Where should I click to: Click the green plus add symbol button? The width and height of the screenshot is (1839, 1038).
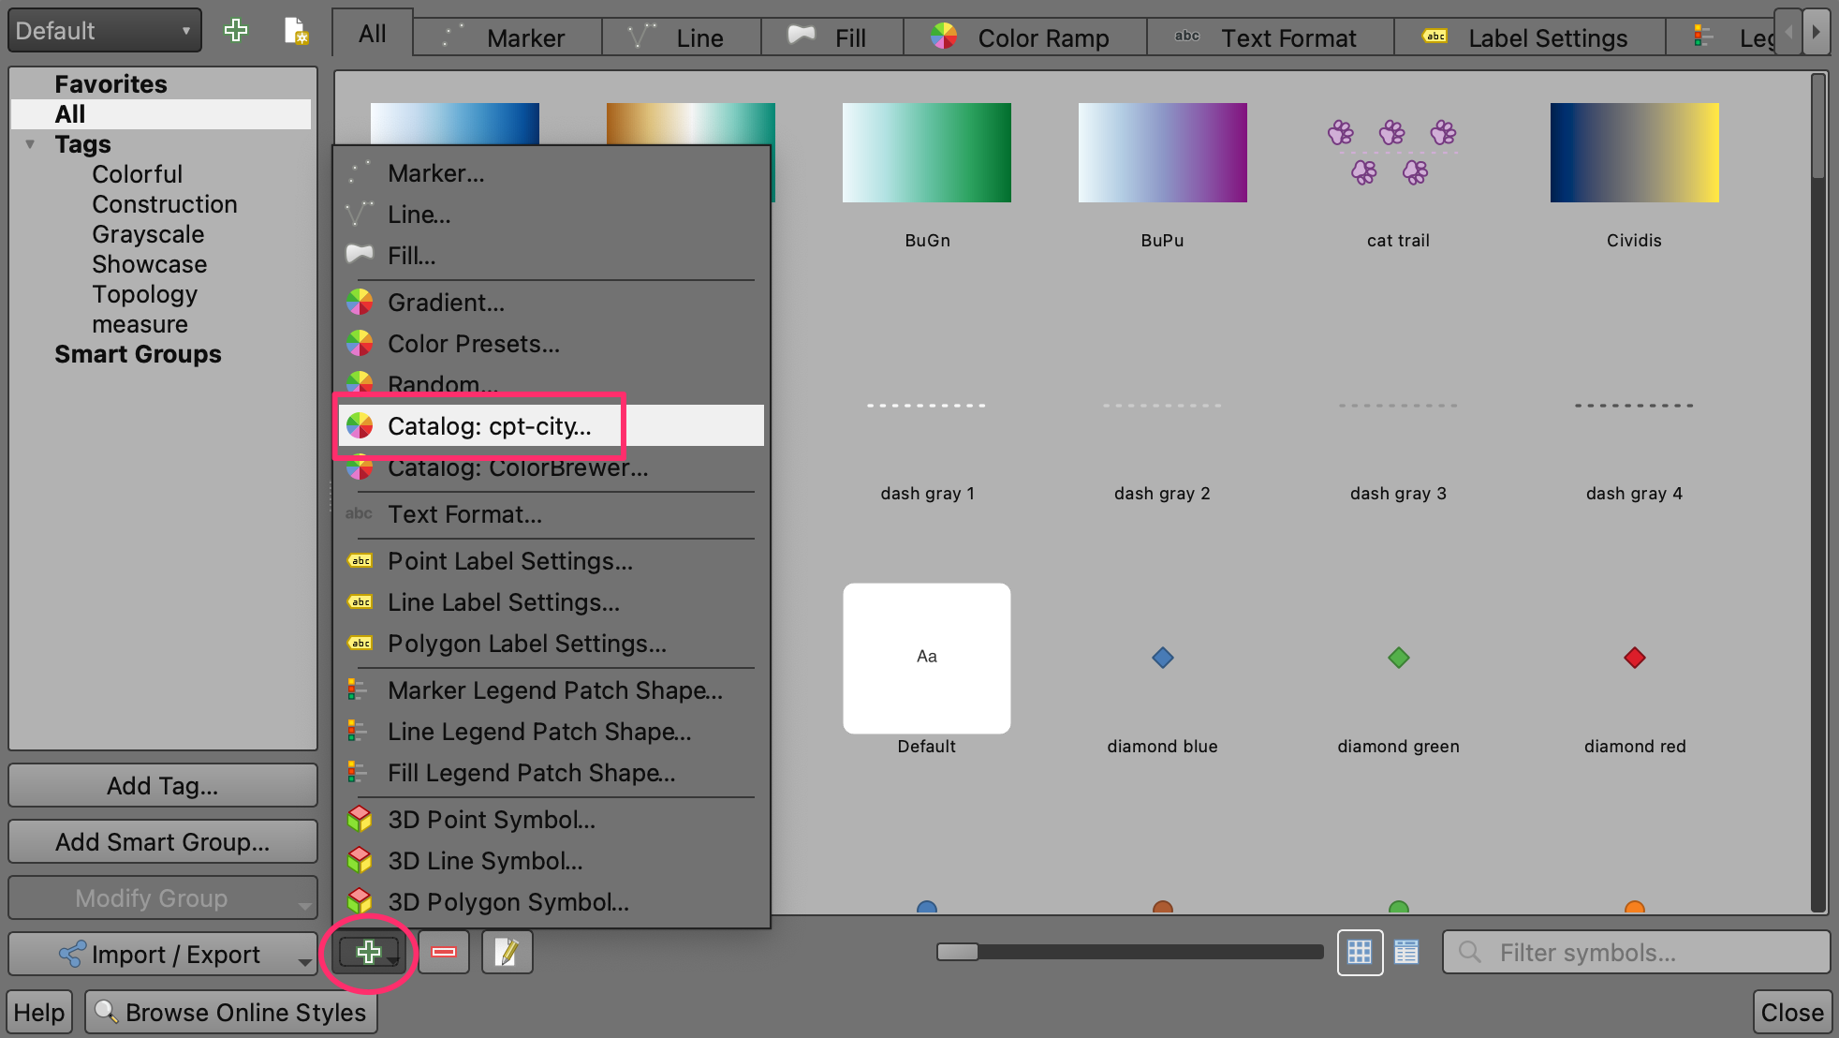[369, 952]
